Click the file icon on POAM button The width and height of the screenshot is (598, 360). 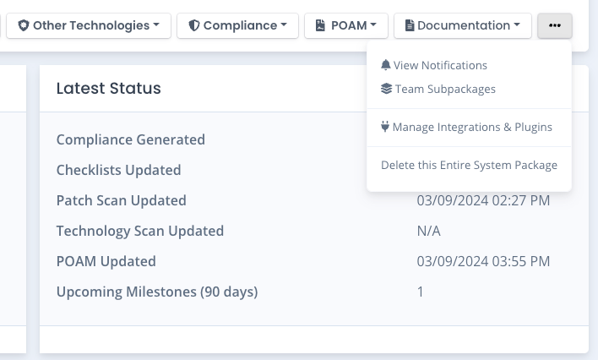point(320,25)
